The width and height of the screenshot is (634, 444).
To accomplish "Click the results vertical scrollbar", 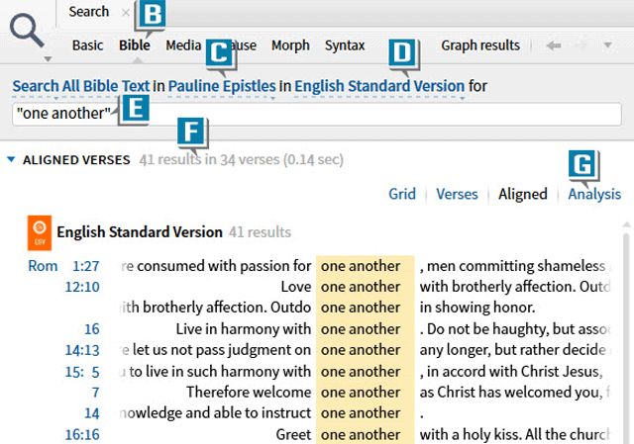I will 626,336.
